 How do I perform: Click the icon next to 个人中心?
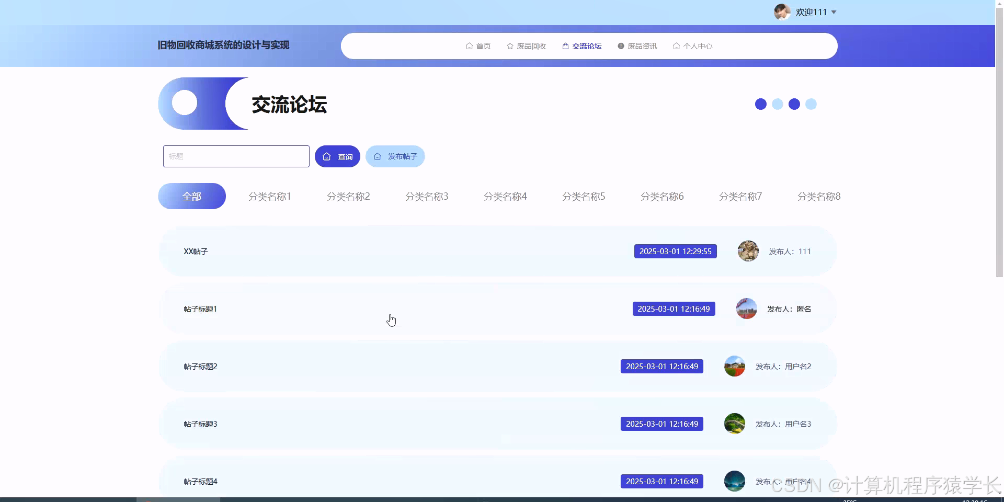tap(676, 46)
